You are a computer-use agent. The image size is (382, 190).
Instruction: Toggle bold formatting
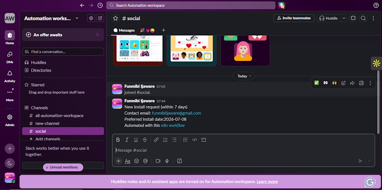coord(118,140)
